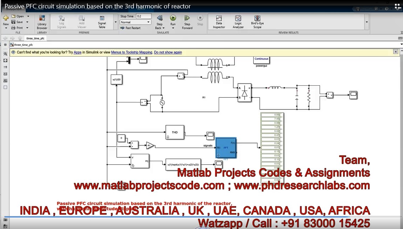Expand the Prepare gallery arrow

116,22
